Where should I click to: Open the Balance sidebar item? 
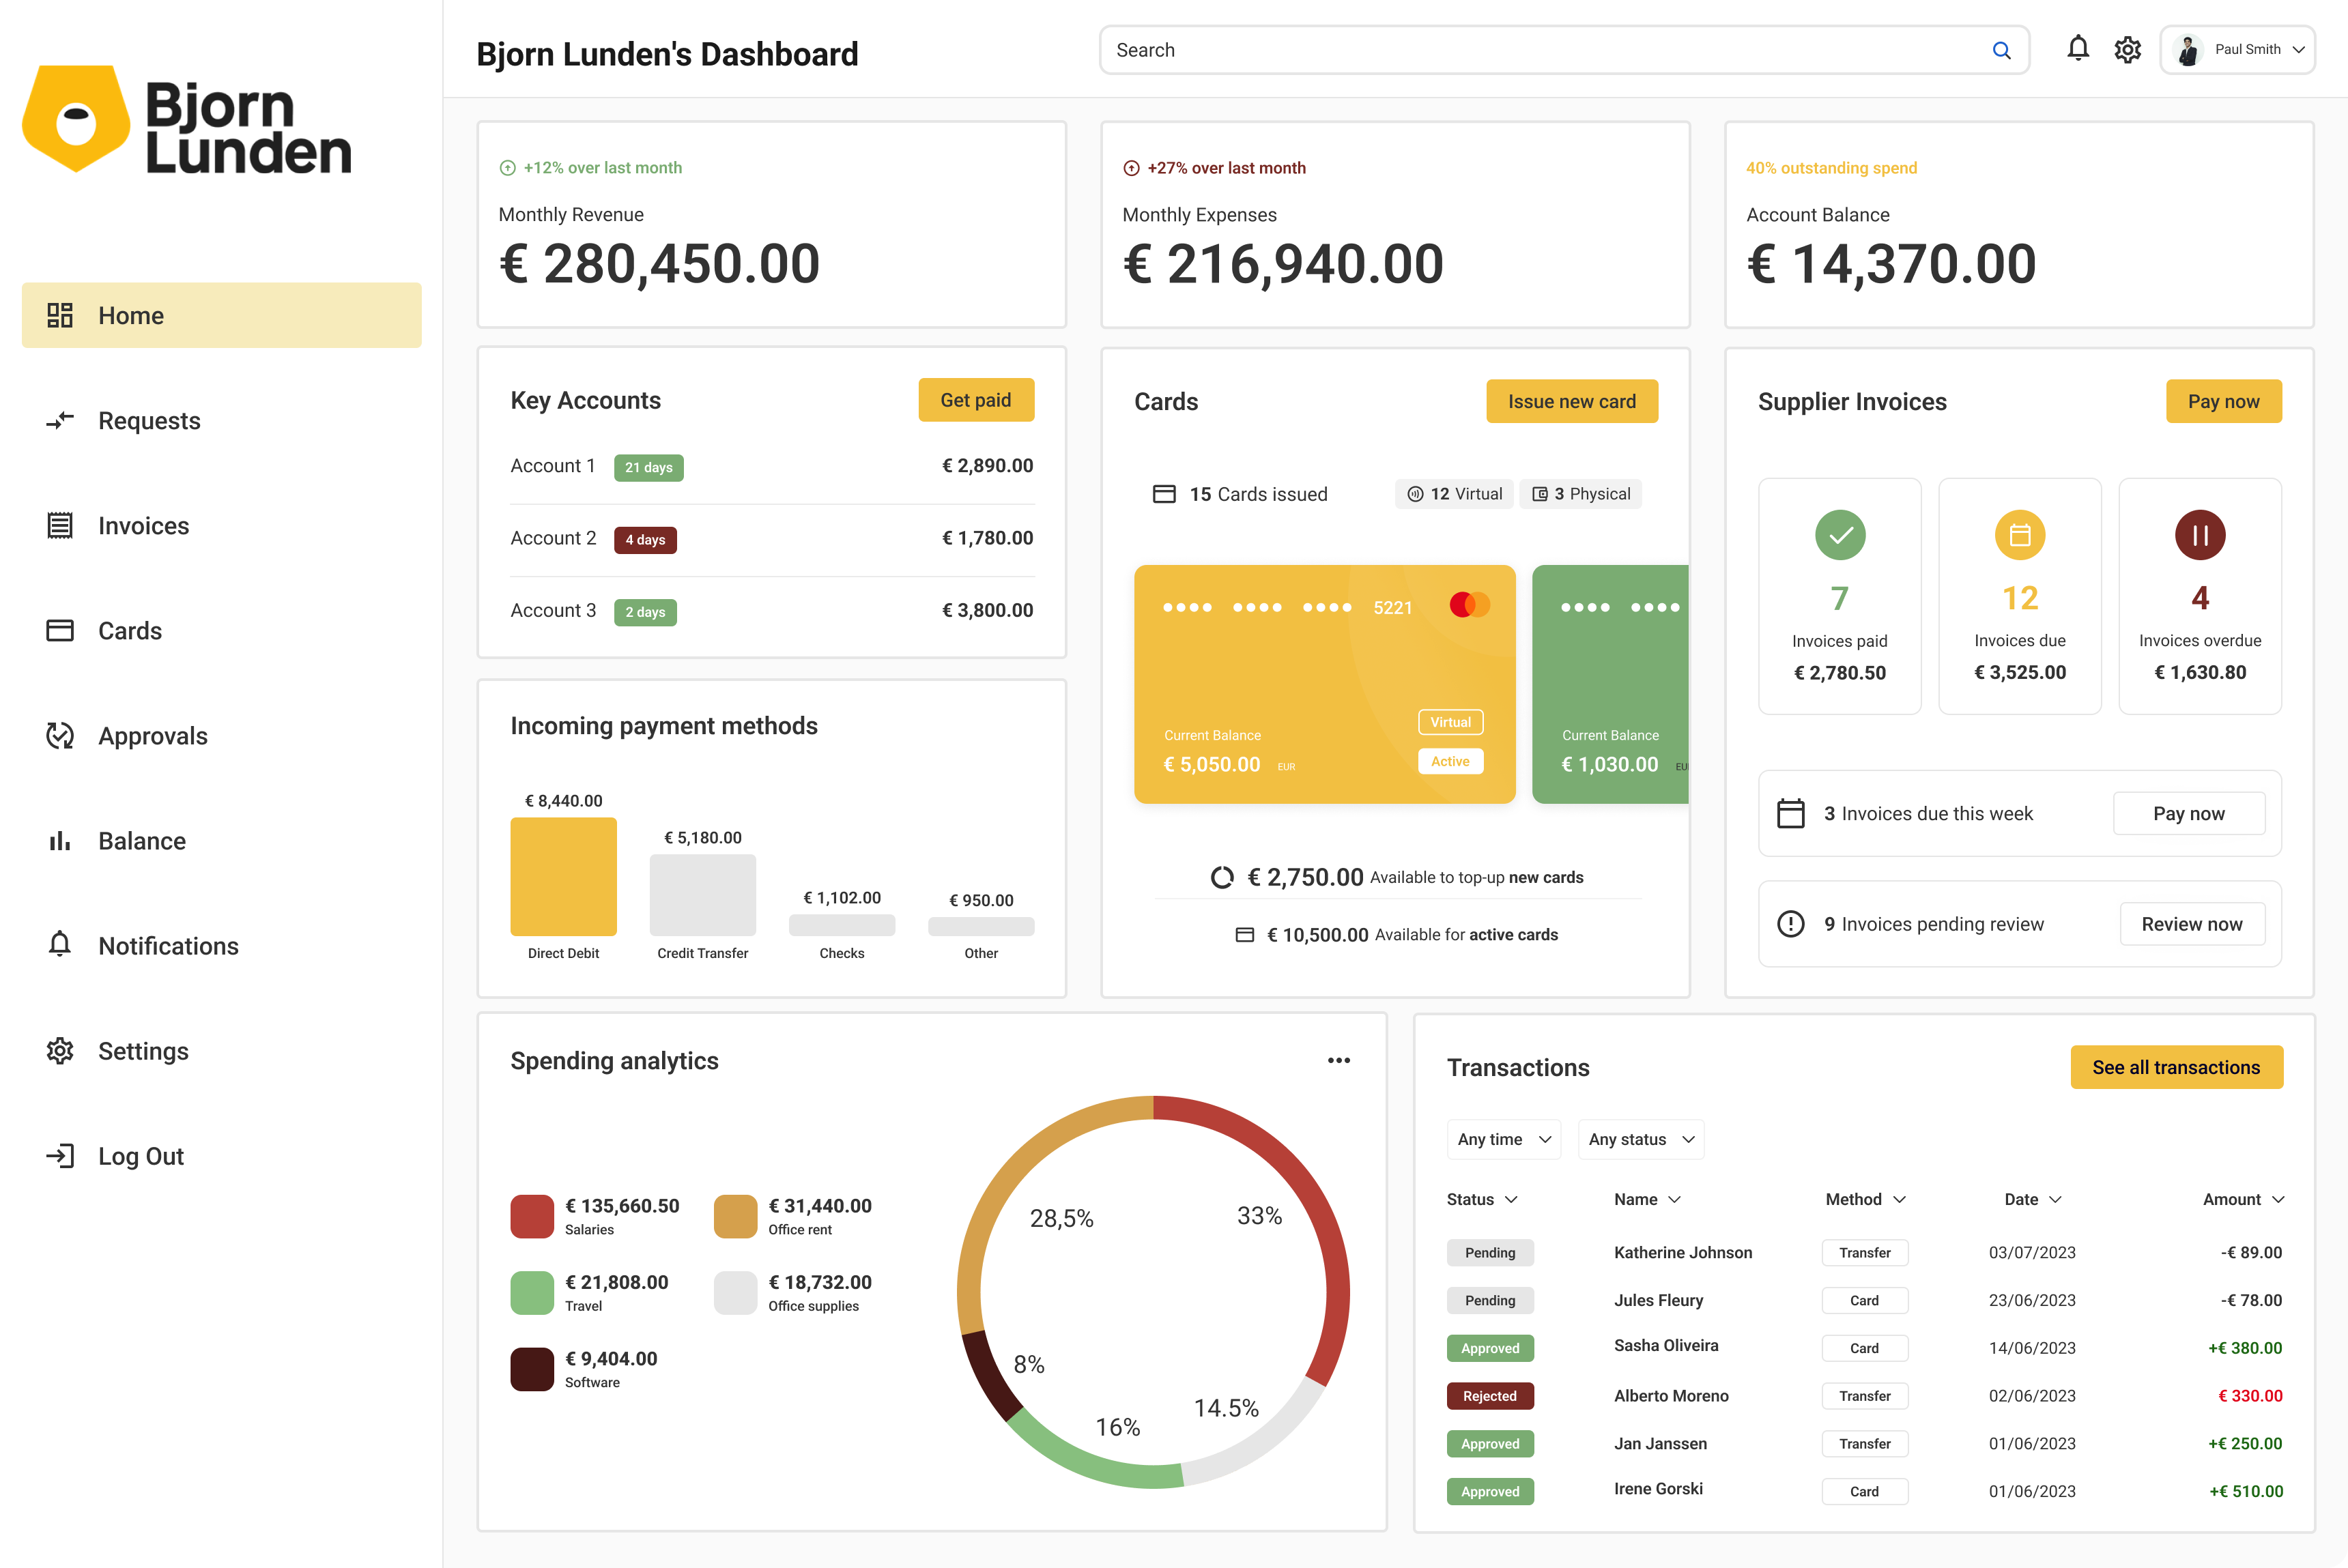[x=141, y=841]
